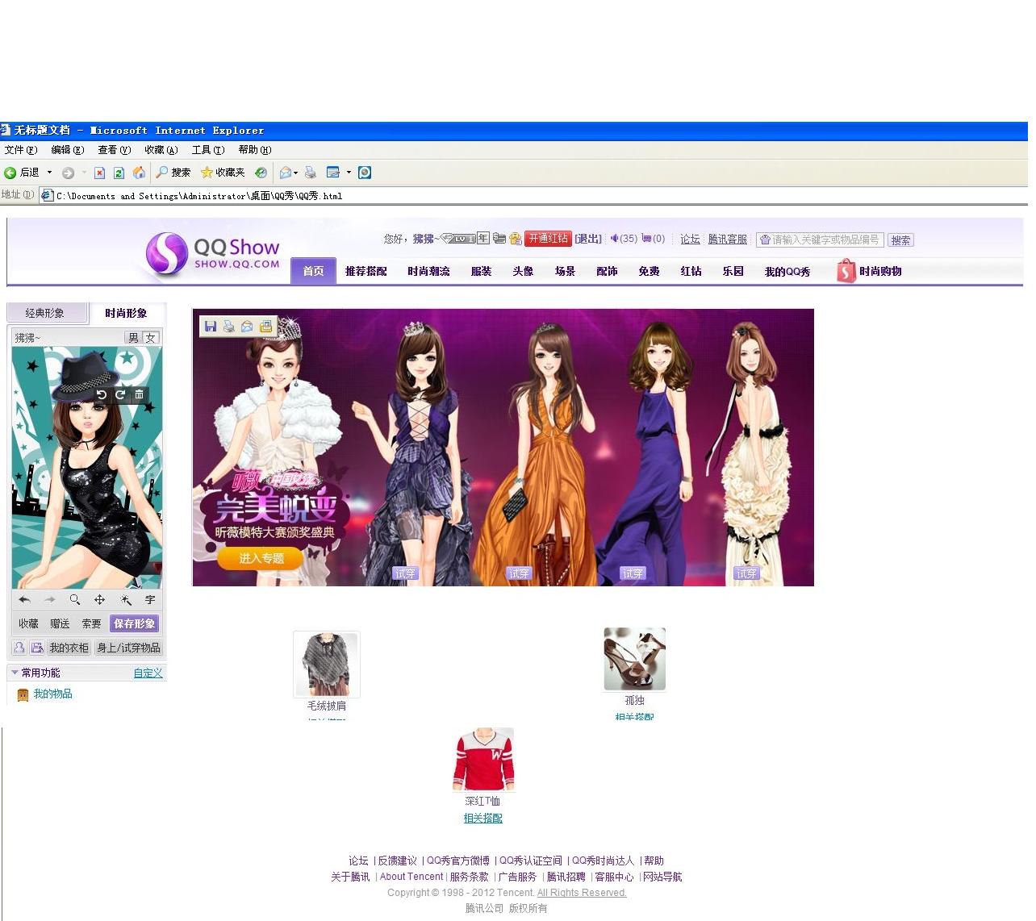
Task: Click the Stop loading icon in toolbar
Action: 99,173
